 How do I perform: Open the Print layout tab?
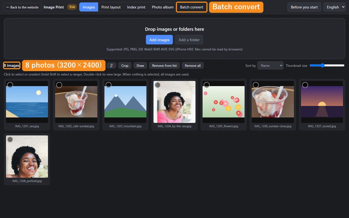click(111, 7)
